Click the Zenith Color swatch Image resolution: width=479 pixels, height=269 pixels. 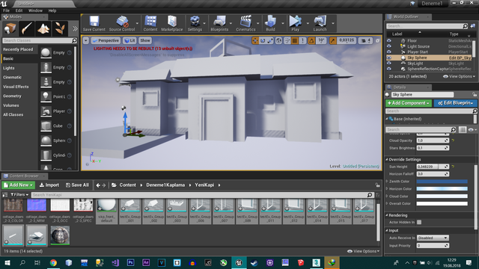coord(442,182)
